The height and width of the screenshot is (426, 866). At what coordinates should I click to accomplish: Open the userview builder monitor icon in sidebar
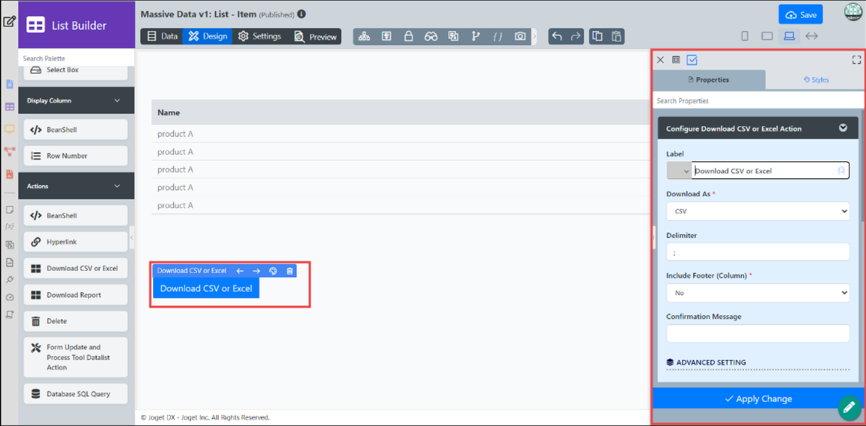tap(10, 129)
